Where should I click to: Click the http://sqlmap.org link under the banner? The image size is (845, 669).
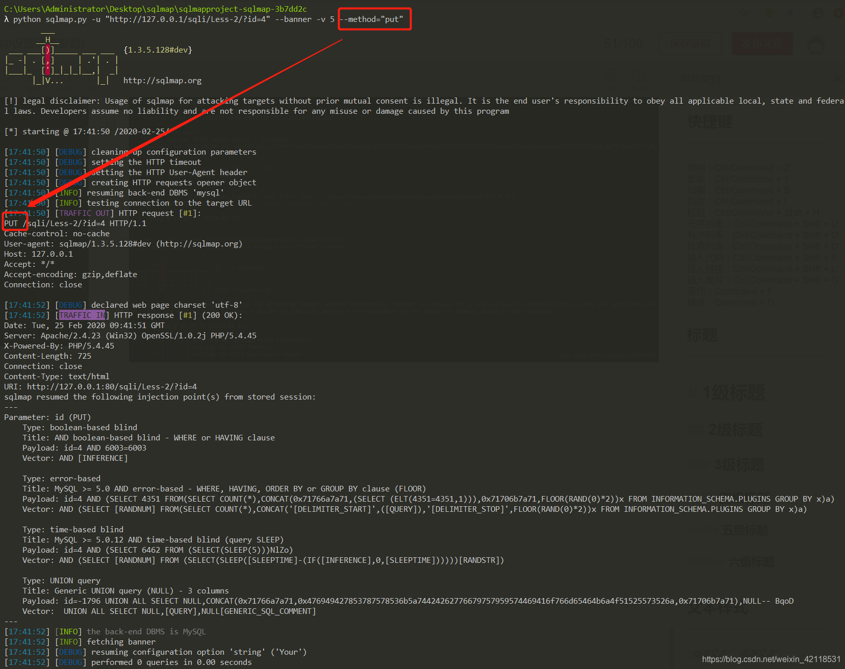pyautogui.click(x=162, y=81)
